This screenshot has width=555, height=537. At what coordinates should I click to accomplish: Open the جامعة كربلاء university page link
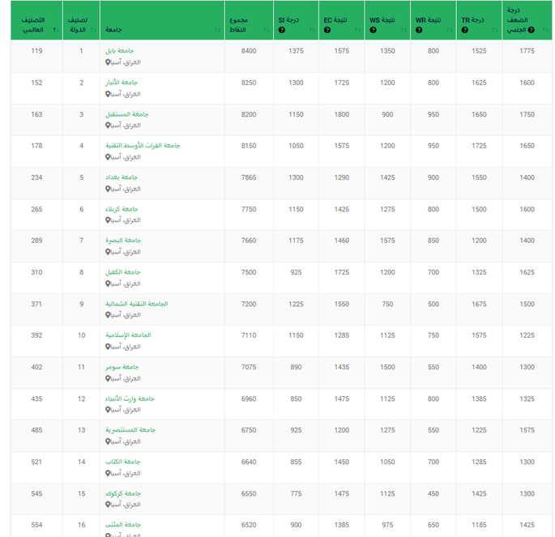122,209
